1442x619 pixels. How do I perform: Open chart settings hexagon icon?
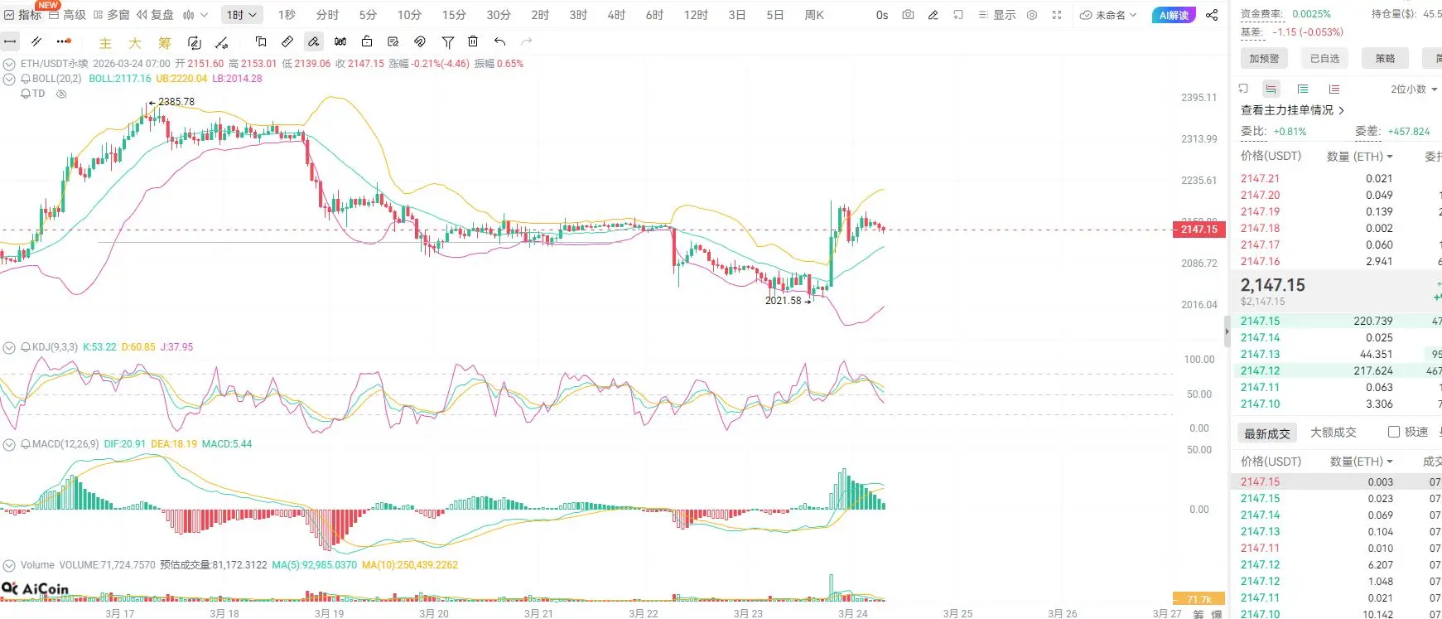coord(1032,15)
